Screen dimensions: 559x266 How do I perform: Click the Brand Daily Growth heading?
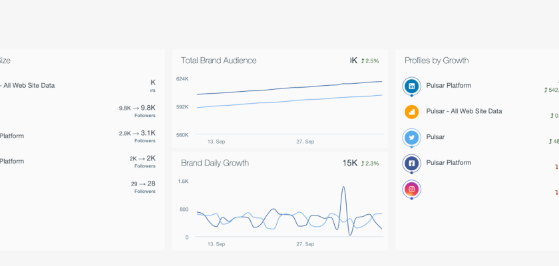[x=215, y=163]
